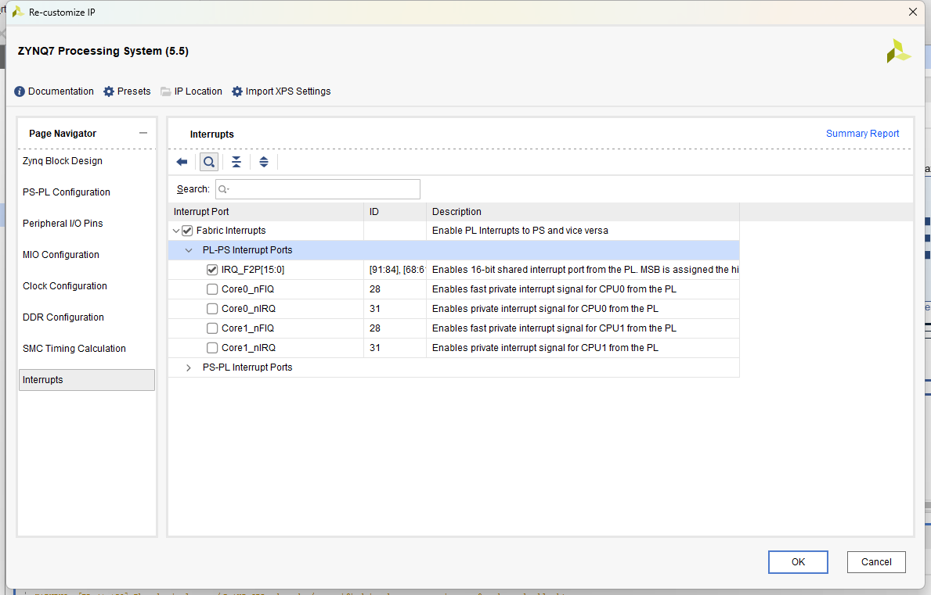Collapse Page Navigator with minus icon
The image size is (931, 595).
point(143,134)
